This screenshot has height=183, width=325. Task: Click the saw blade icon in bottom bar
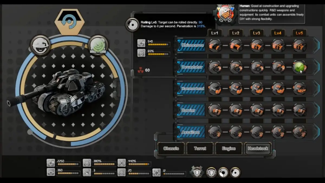235,172
